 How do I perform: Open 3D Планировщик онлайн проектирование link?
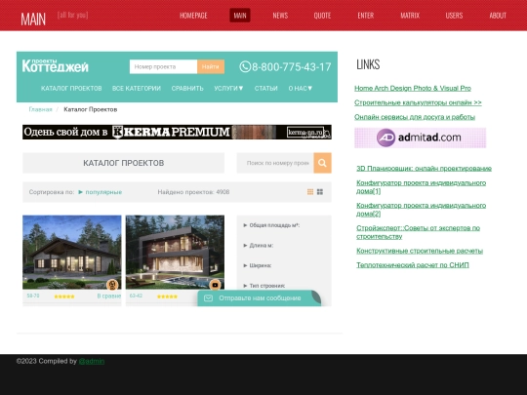click(424, 169)
